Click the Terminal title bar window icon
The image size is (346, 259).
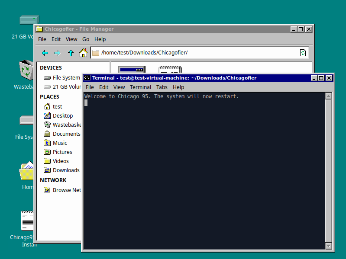[87, 78]
